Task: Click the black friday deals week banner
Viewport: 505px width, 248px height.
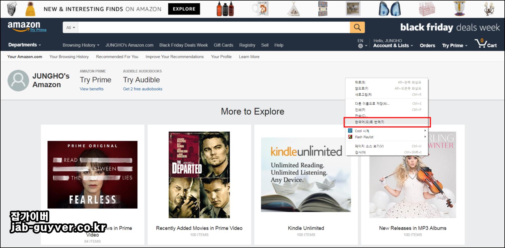Action: pyautogui.click(x=450, y=27)
